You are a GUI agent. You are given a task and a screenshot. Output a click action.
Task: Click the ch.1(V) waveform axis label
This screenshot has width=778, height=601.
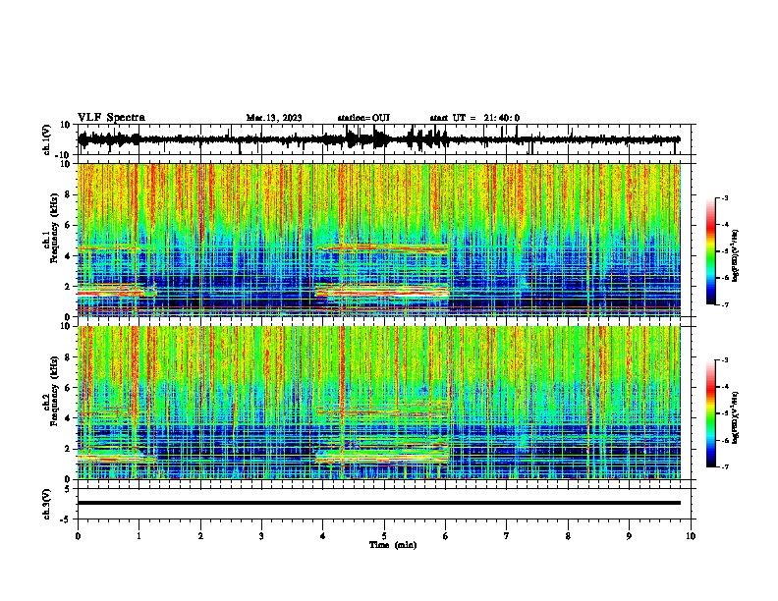pos(47,139)
